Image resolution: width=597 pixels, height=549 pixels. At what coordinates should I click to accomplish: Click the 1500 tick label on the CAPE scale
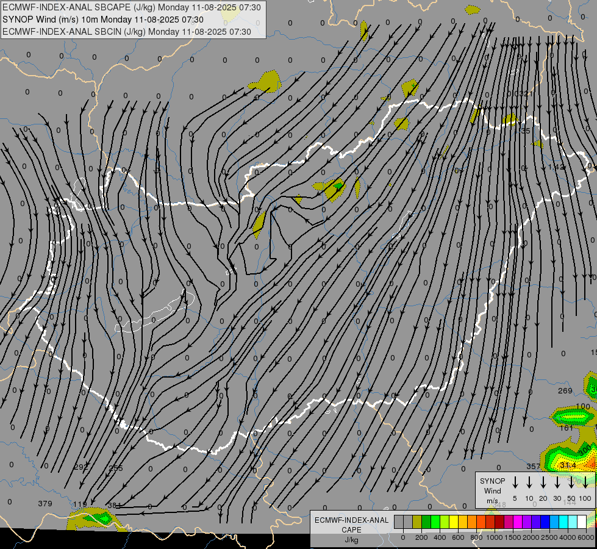tap(513, 537)
